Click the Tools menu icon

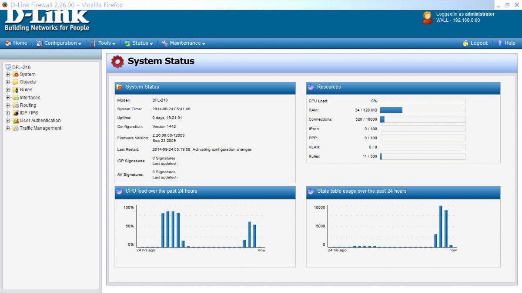(x=93, y=43)
